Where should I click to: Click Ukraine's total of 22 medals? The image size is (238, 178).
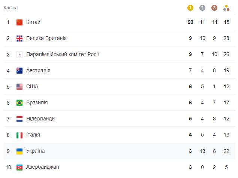click(226, 151)
